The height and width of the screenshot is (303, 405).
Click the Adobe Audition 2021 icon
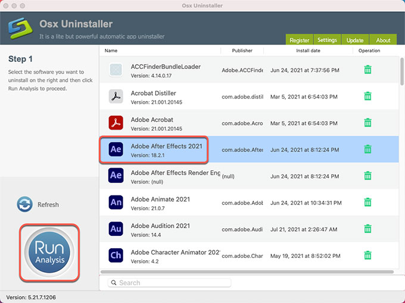116,229
